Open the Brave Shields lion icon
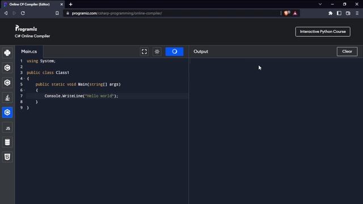This screenshot has width=363, height=204. point(287,13)
